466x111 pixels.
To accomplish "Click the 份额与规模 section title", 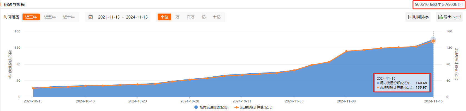I will 14,5.
